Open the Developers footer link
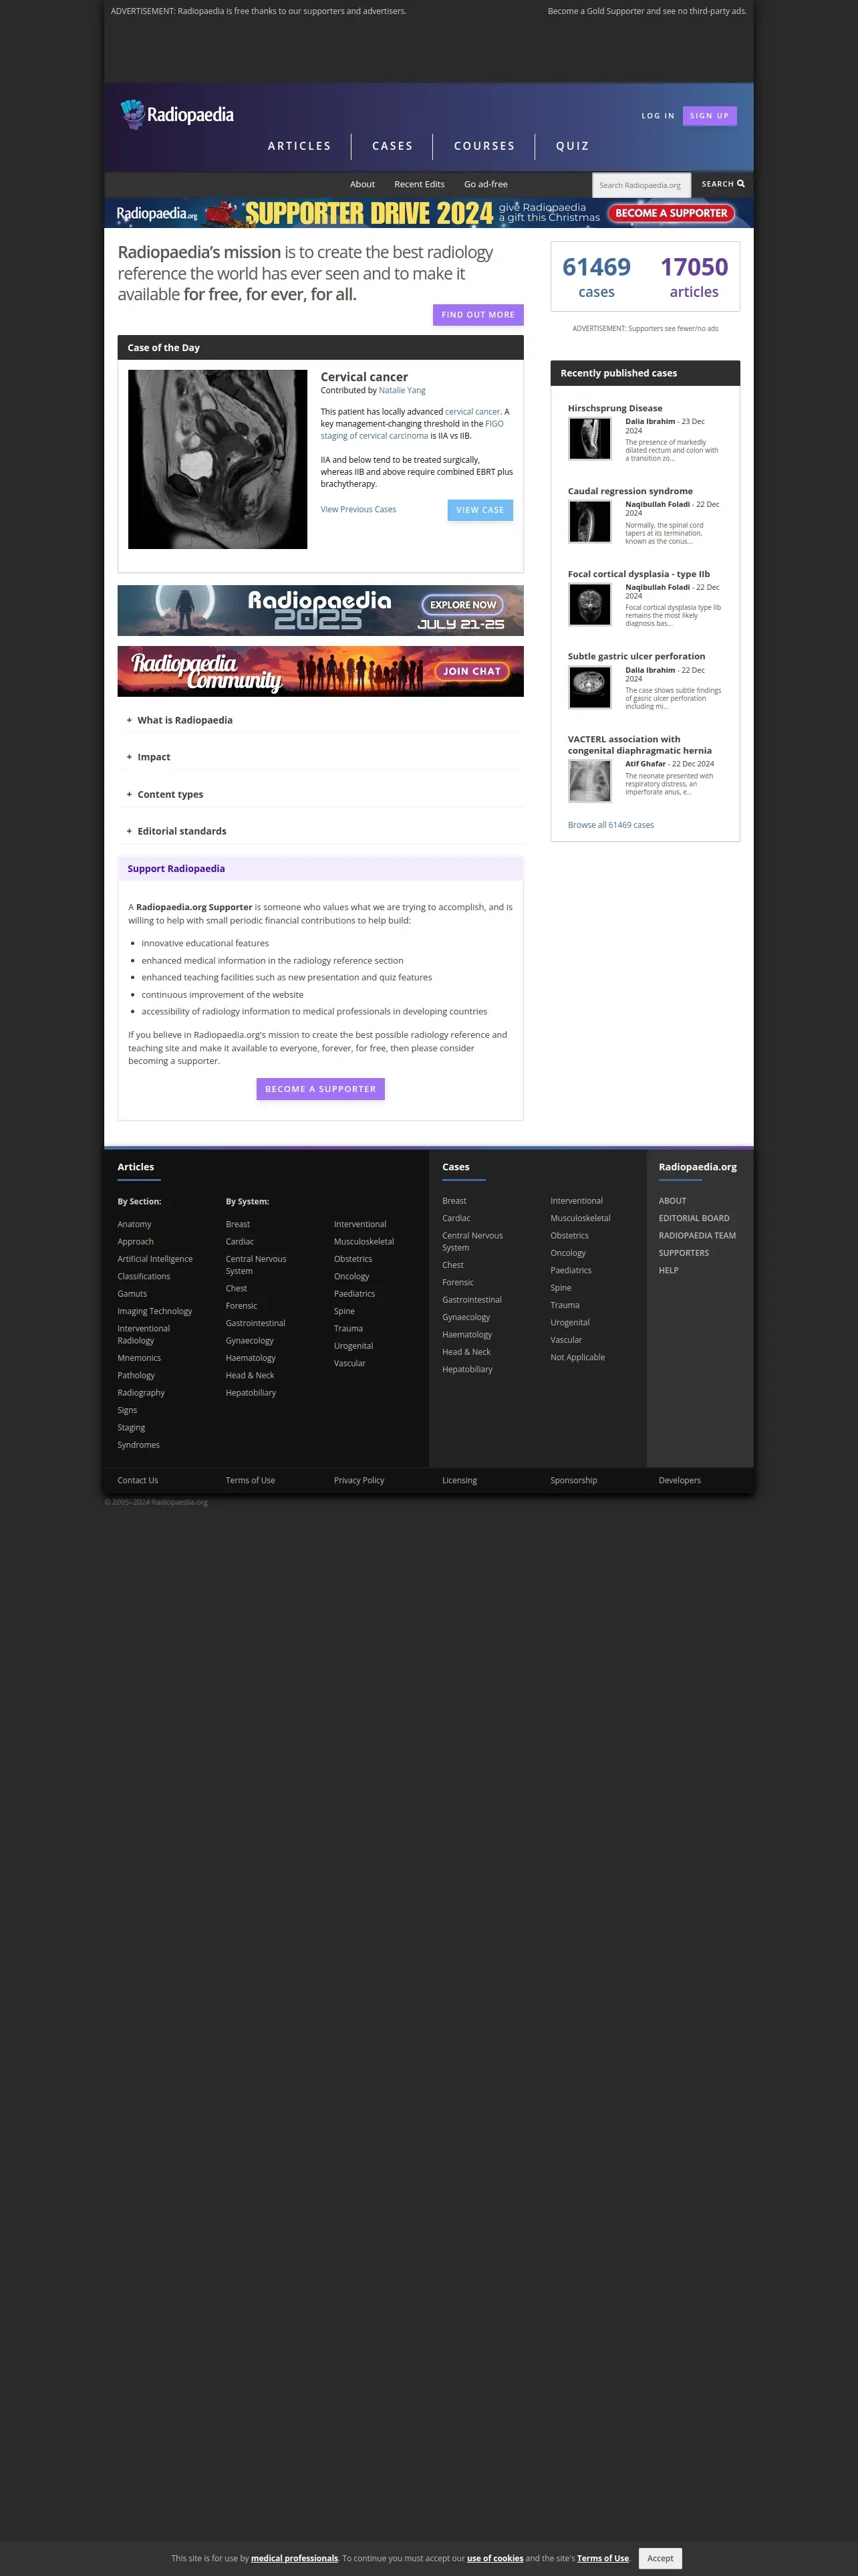Screen dimensions: 858x2576 tap(679, 1480)
